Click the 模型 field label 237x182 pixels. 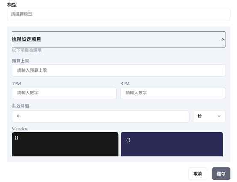12,5
